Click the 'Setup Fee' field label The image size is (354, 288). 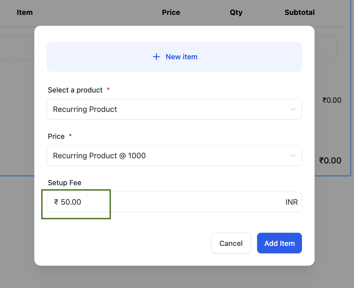65,183
